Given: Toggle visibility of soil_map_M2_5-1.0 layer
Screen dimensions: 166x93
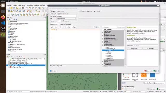Looking at the screenshot, I should (x=9, y=67).
